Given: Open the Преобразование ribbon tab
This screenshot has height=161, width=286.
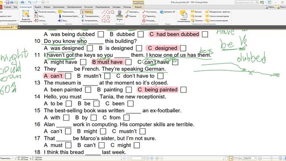Looking at the screenshot, I should pos(74,7).
